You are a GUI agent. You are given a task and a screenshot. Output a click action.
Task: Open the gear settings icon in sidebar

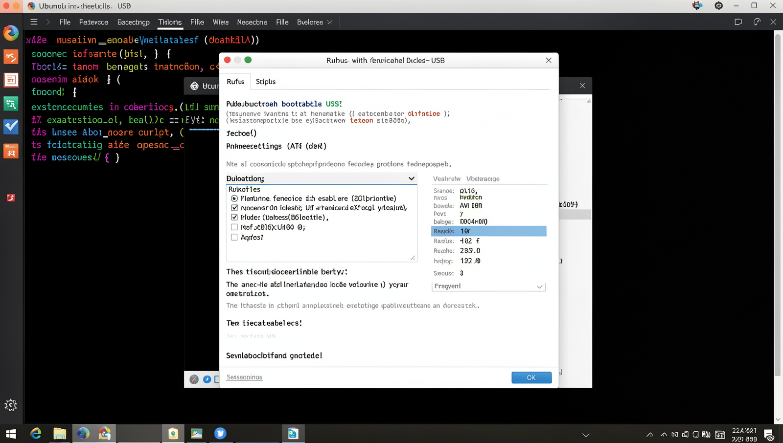point(11,405)
